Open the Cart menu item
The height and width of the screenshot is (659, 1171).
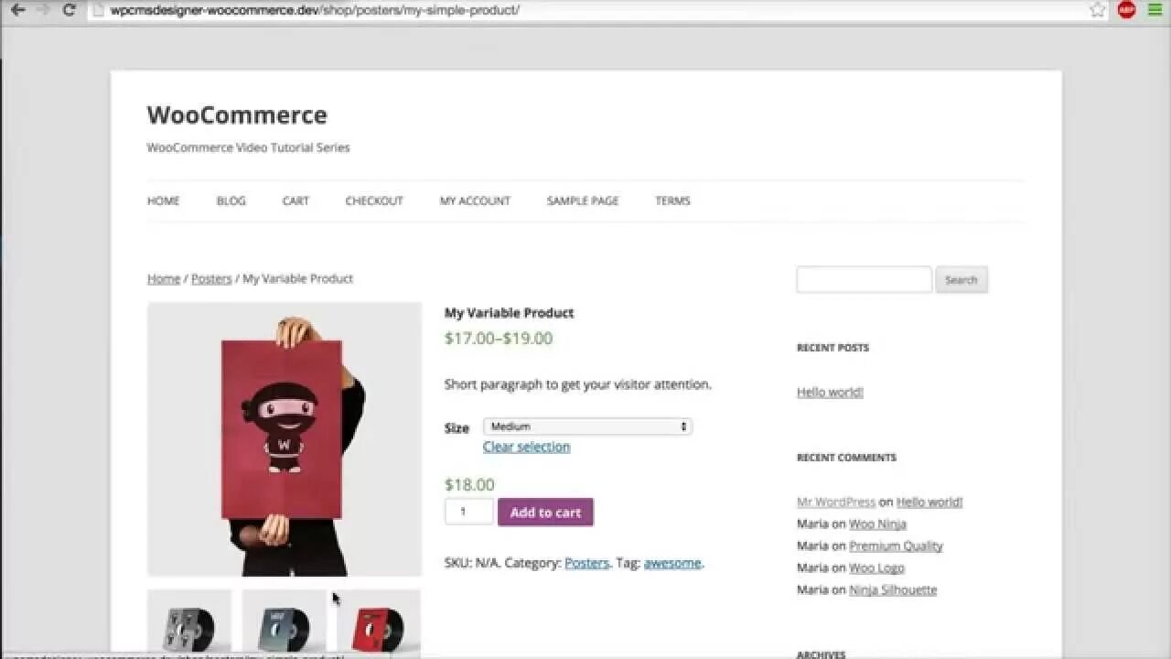point(295,200)
